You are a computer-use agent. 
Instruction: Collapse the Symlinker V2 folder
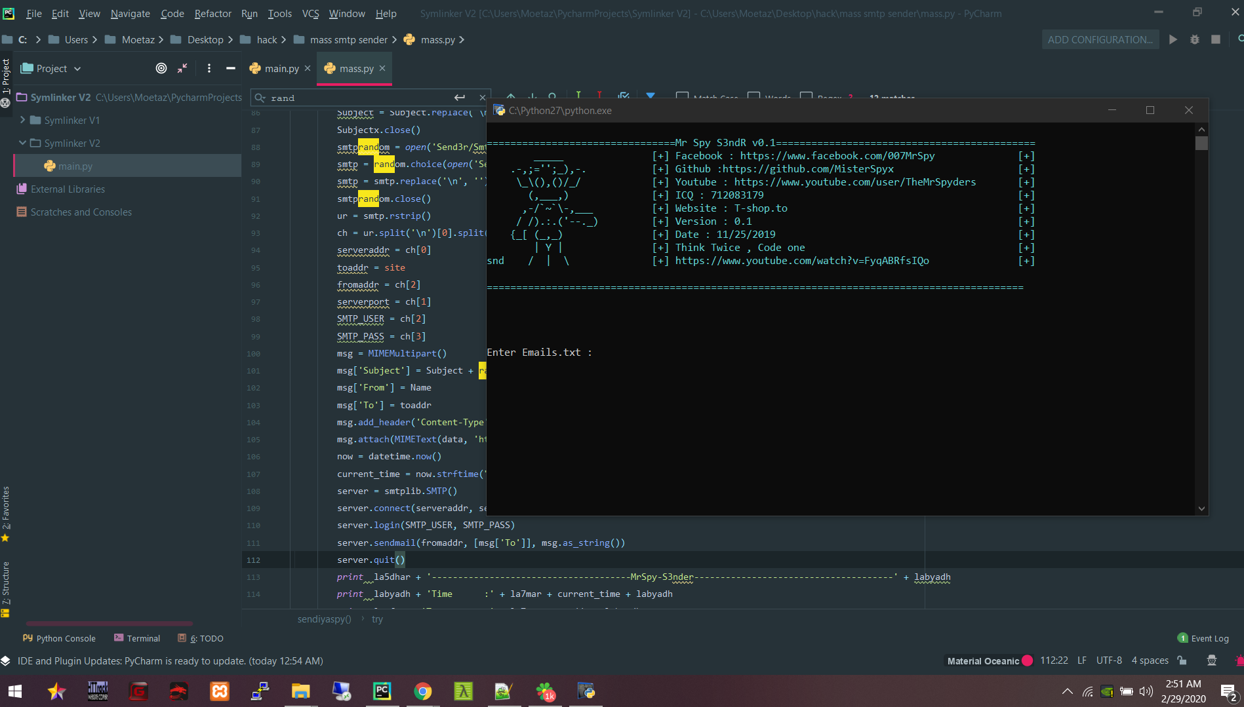pyautogui.click(x=23, y=143)
